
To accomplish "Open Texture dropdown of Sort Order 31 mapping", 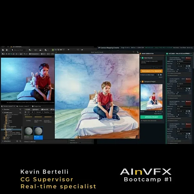I will pyautogui.click(x=181, y=66).
